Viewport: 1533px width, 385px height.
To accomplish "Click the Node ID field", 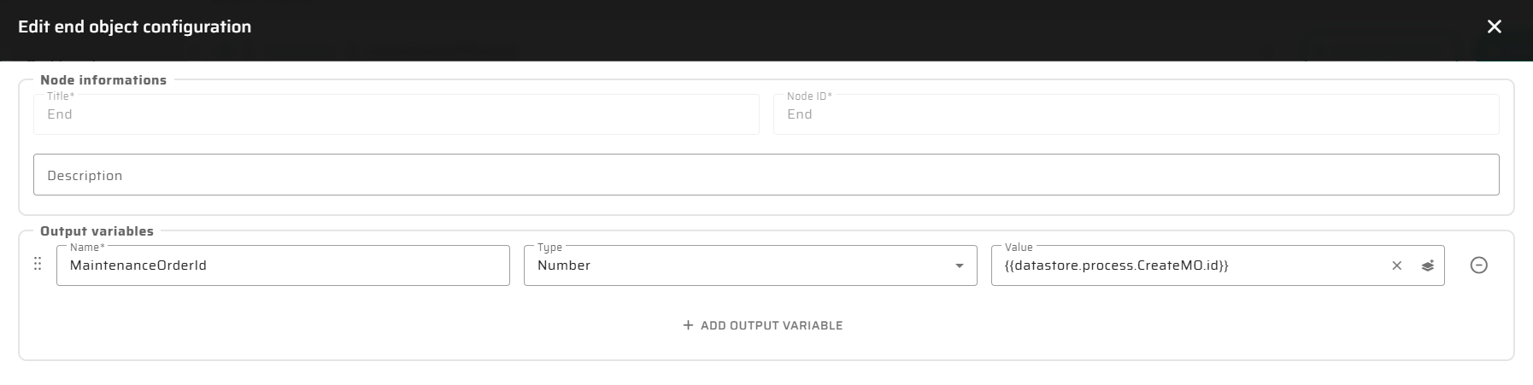I will [1135, 114].
